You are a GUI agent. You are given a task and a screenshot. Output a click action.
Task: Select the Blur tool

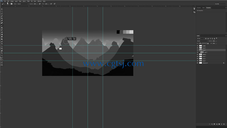click(x=2, y=37)
